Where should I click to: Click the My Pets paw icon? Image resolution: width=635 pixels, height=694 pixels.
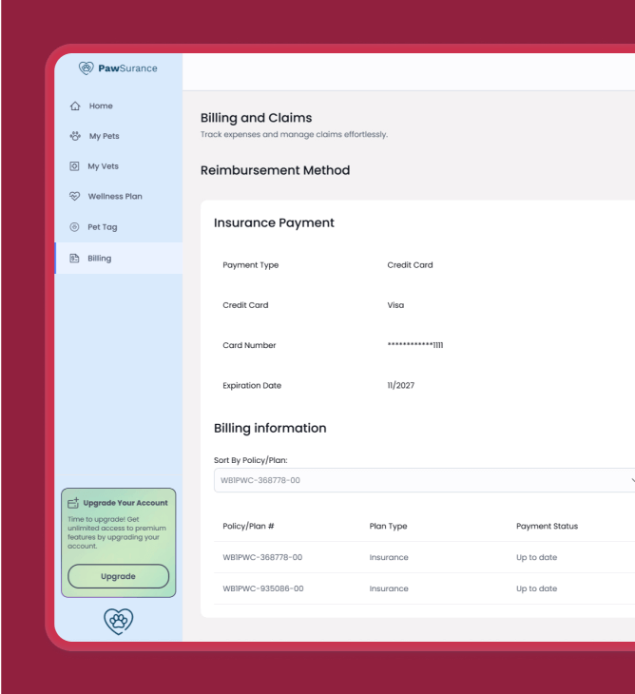[75, 136]
